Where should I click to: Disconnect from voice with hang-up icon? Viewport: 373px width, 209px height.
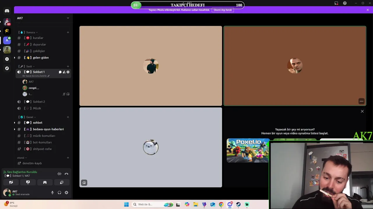(66, 174)
